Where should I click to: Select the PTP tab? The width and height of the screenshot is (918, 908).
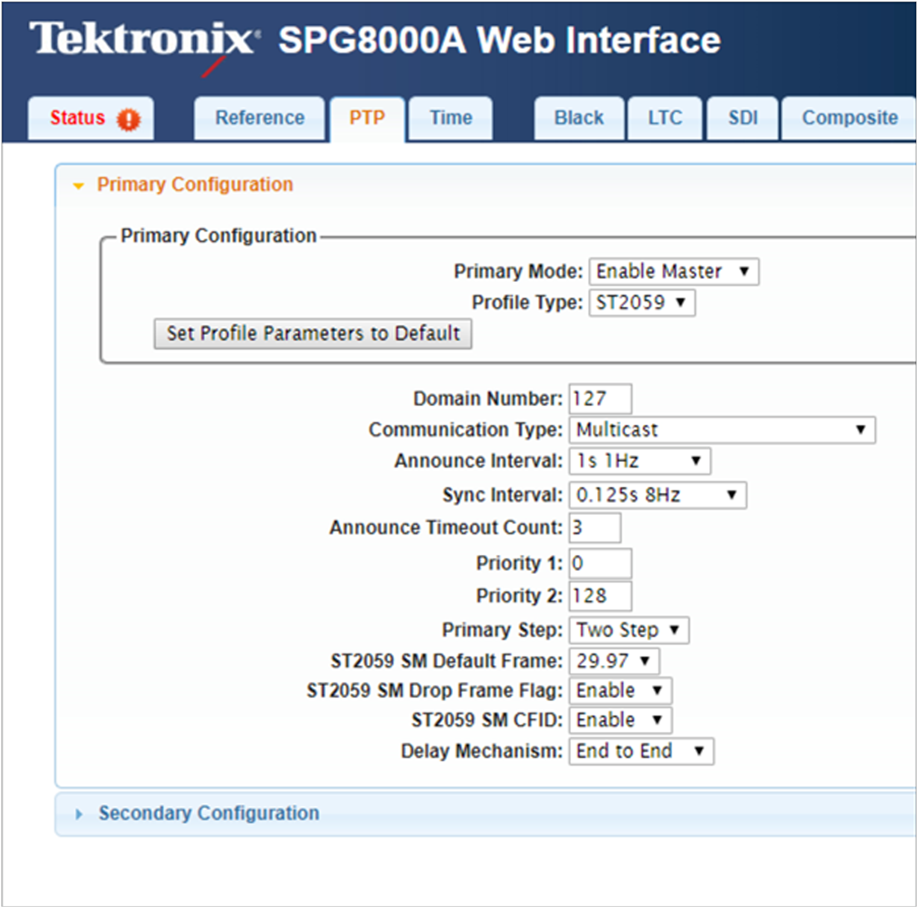click(x=367, y=118)
